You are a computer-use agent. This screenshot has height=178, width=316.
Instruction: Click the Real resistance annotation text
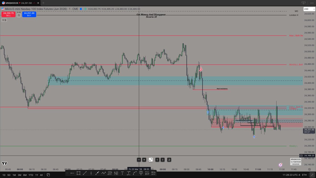(222, 89)
